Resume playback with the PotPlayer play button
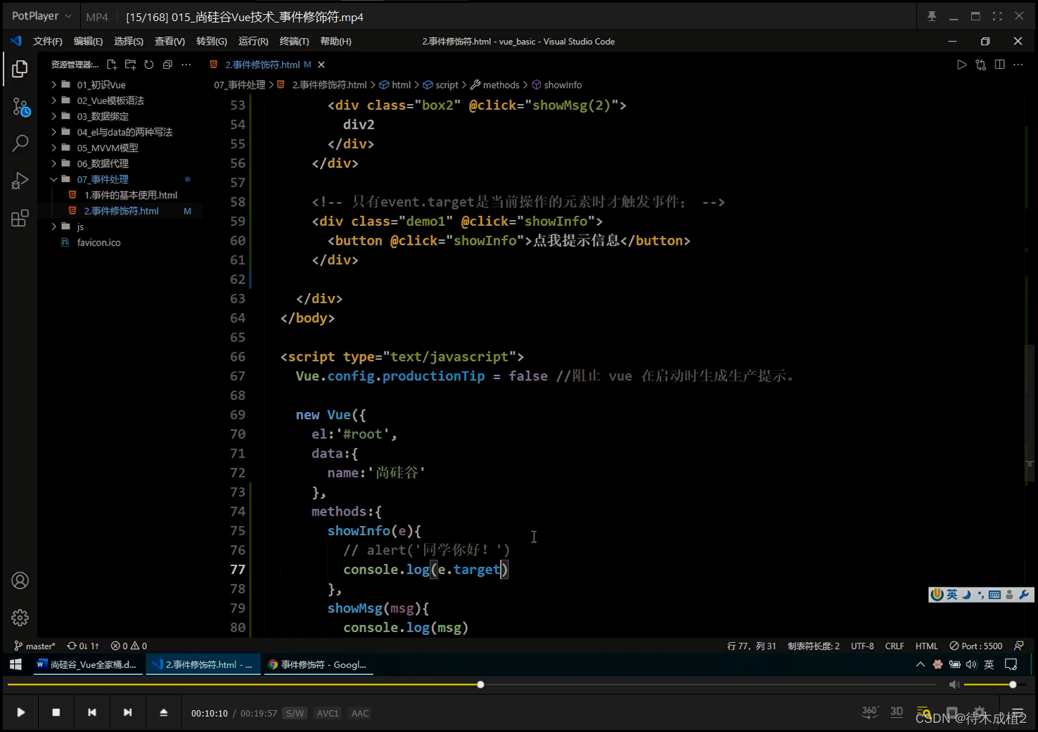The height and width of the screenshot is (732, 1038). (x=20, y=712)
